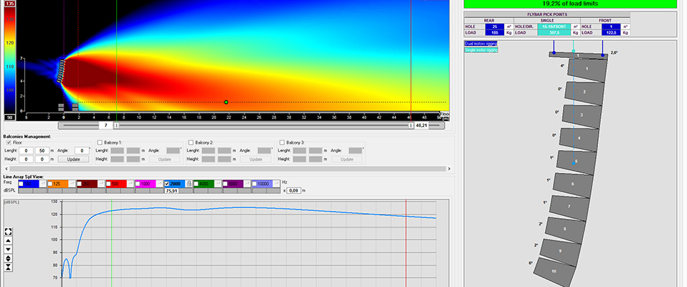Click the 90 minimum value on color scale

coord(9,117)
